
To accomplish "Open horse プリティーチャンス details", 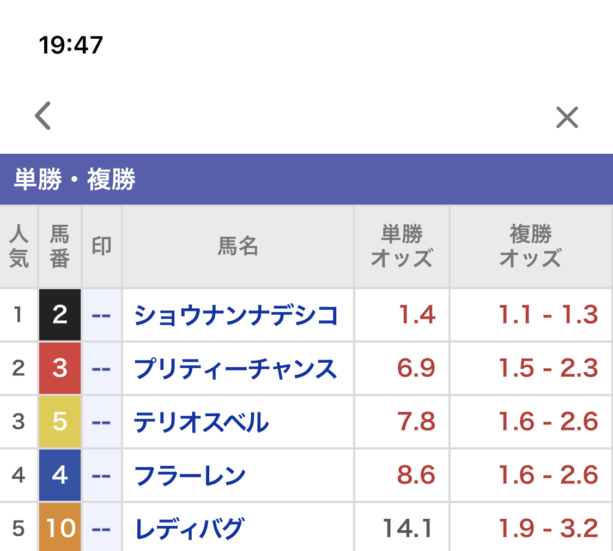I will click(x=235, y=369).
